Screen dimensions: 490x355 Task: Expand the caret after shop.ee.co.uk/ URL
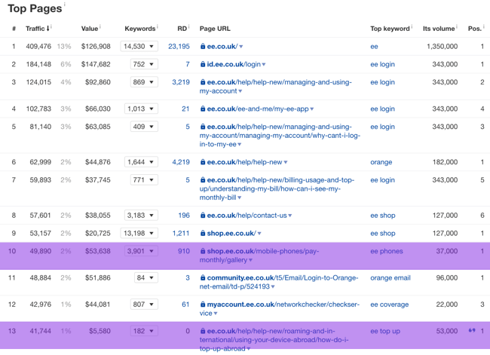pyautogui.click(x=259, y=234)
